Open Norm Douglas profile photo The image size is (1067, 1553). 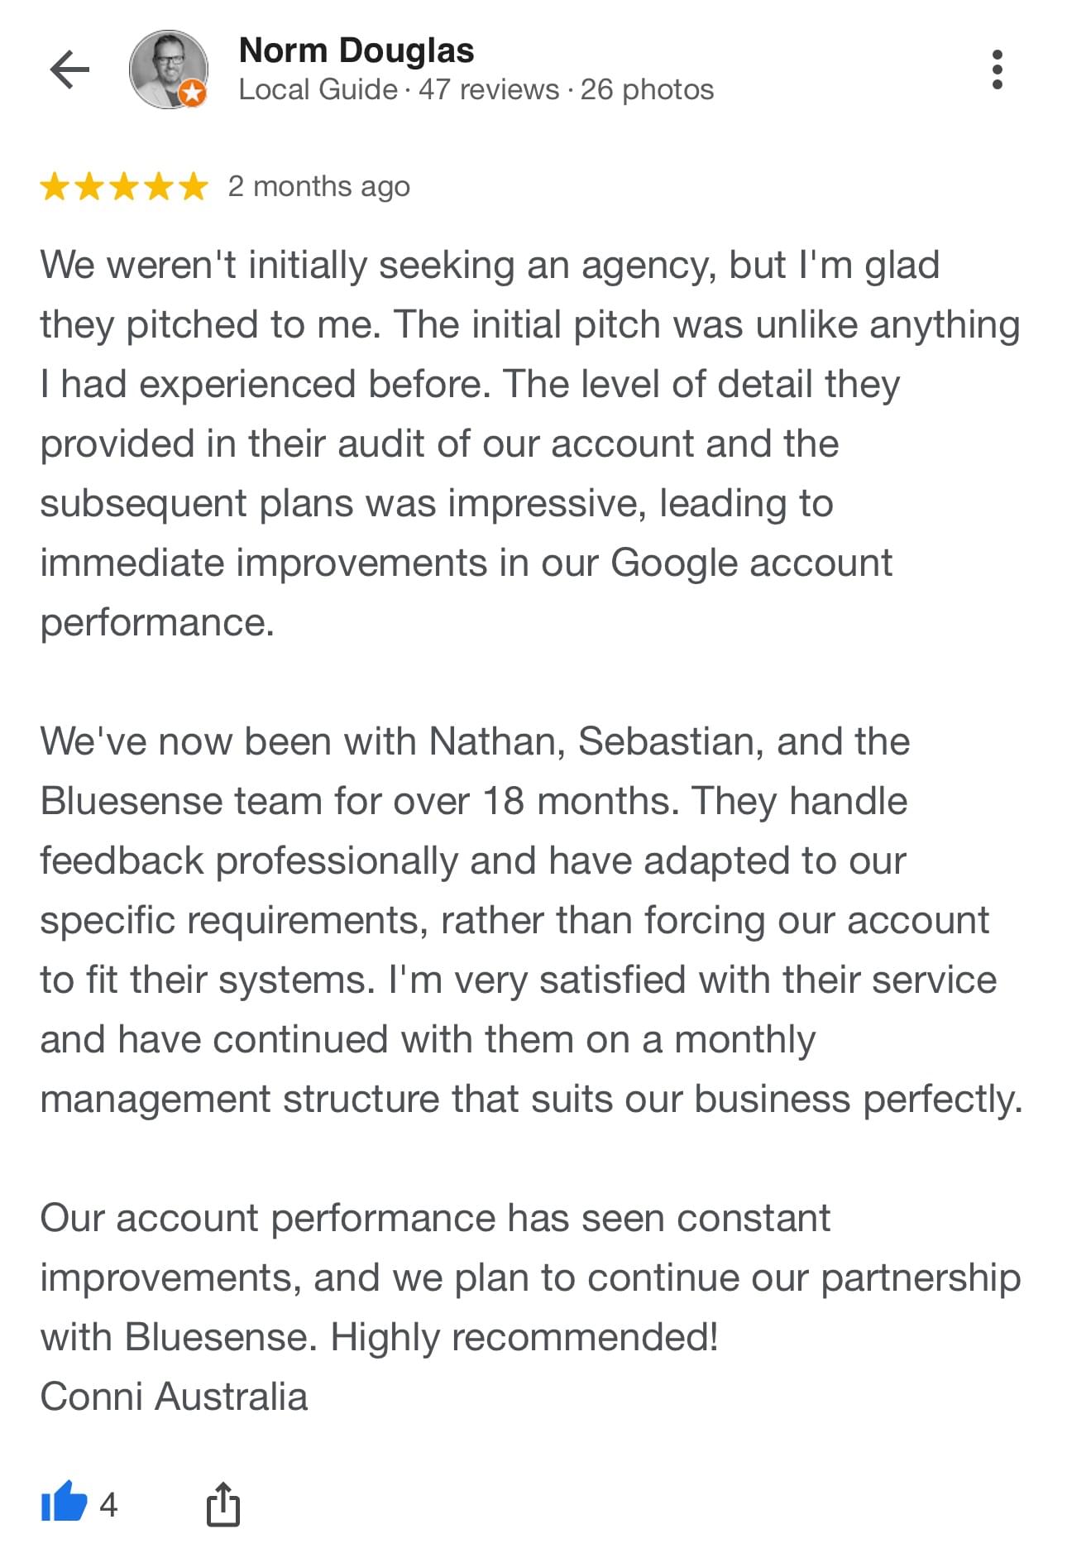(166, 68)
